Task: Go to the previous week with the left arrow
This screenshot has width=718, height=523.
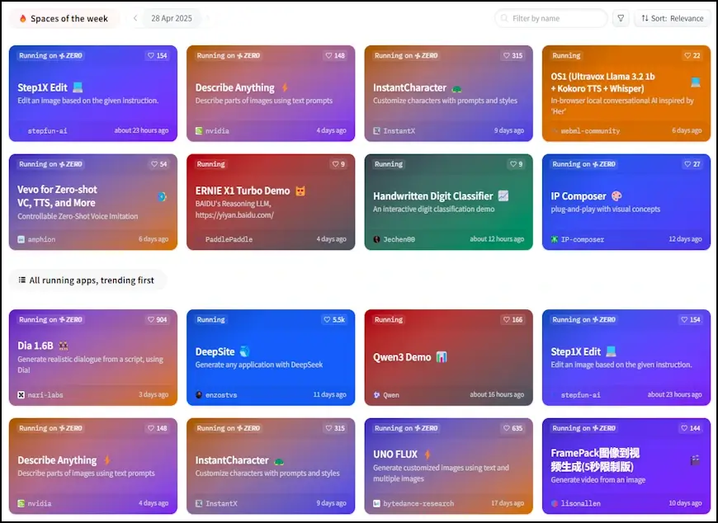Action: [x=135, y=18]
